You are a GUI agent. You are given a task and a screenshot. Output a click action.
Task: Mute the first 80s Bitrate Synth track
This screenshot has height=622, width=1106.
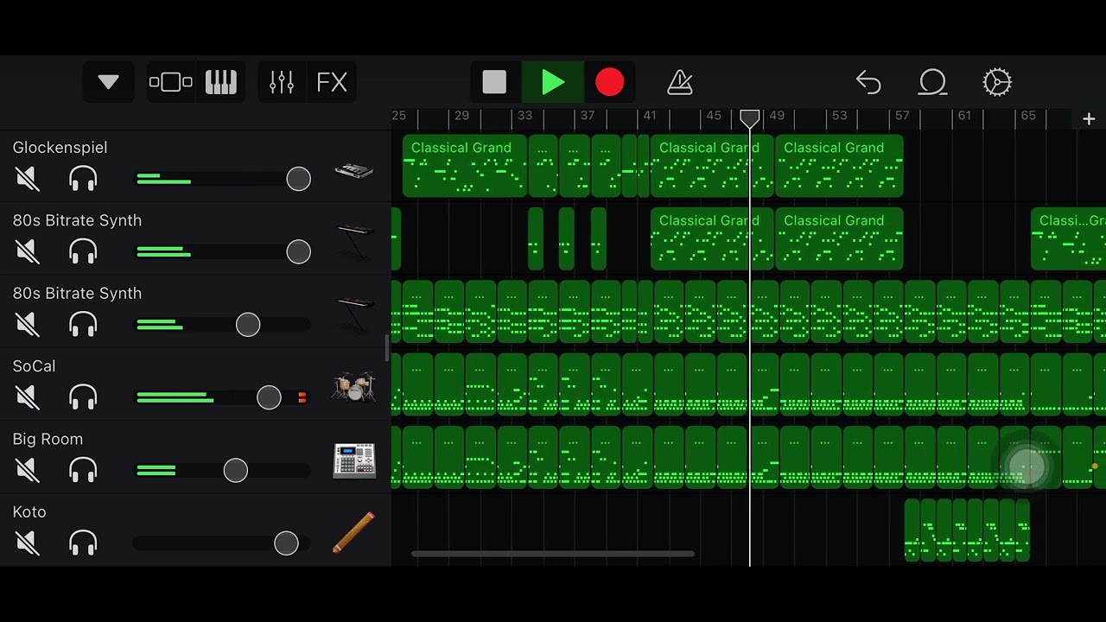click(x=28, y=251)
